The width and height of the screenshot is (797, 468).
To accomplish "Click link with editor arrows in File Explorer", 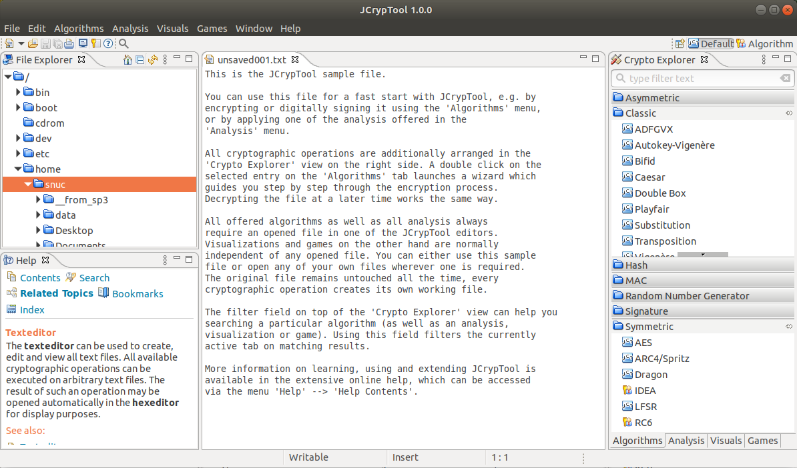I will 152,60.
